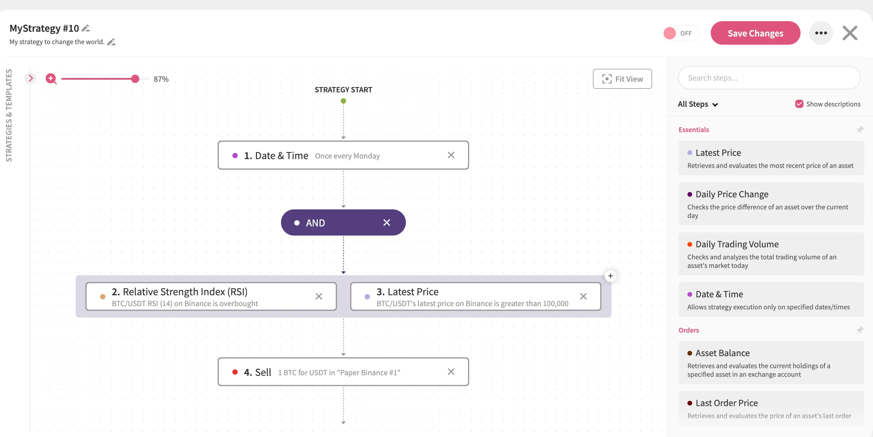Select the Daily Price Change step card

pos(771,204)
